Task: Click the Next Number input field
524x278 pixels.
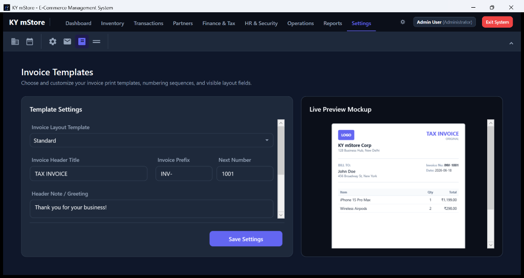Action: coord(245,174)
